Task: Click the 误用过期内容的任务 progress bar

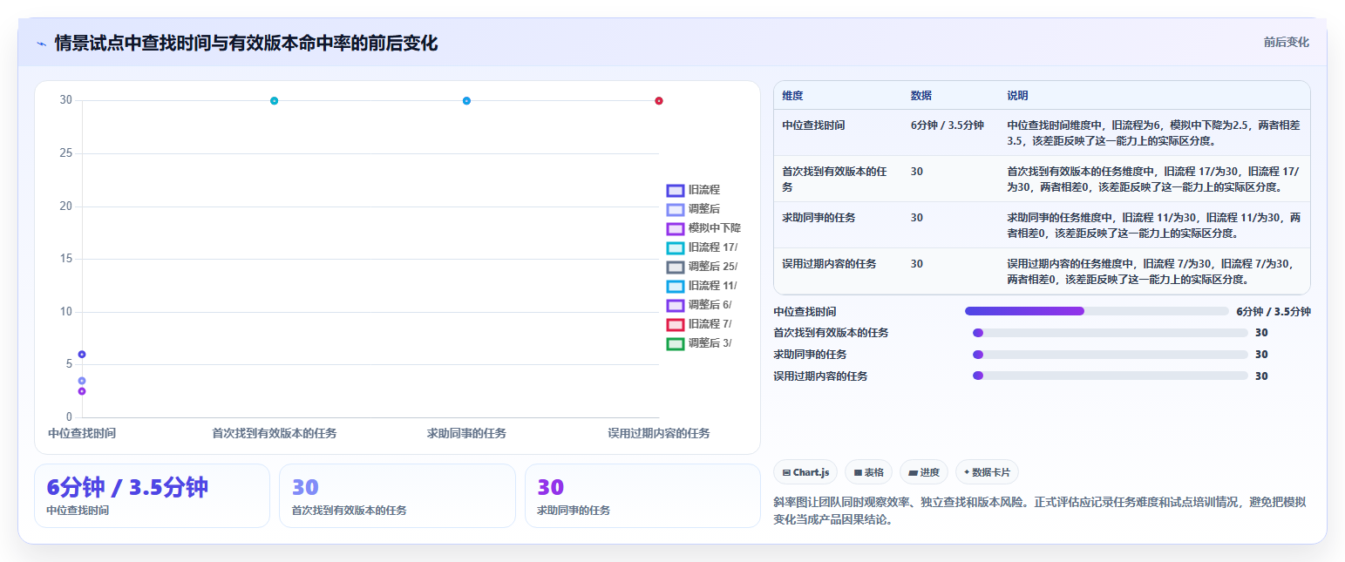Action: [1110, 376]
